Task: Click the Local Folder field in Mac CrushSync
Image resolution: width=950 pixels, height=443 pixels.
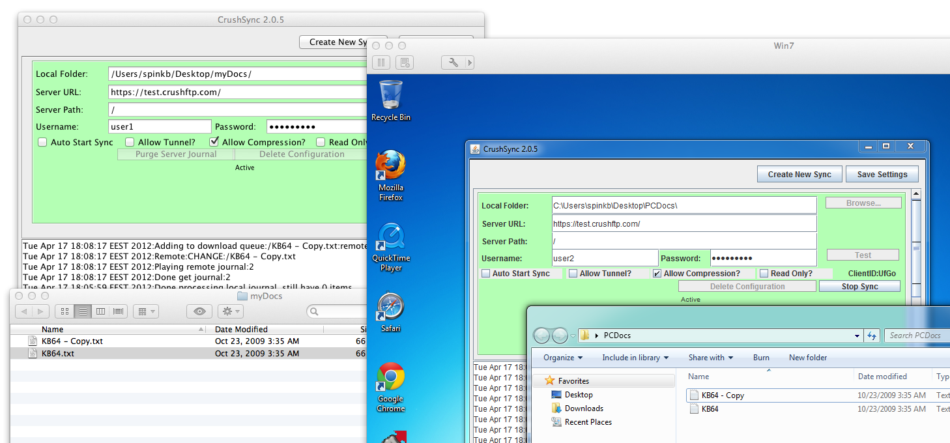Action: pyautogui.click(x=238, y=74)
